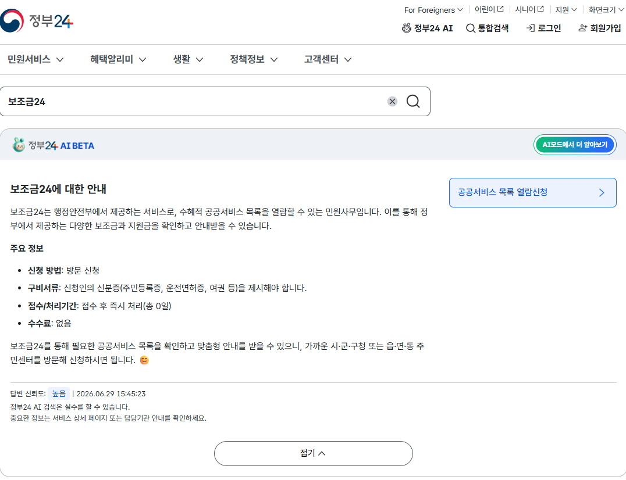Open the 민원서비스 menu

tap(35, 59)
